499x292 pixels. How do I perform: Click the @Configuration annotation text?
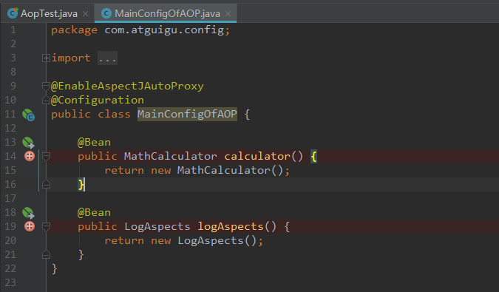click(98, 101)
